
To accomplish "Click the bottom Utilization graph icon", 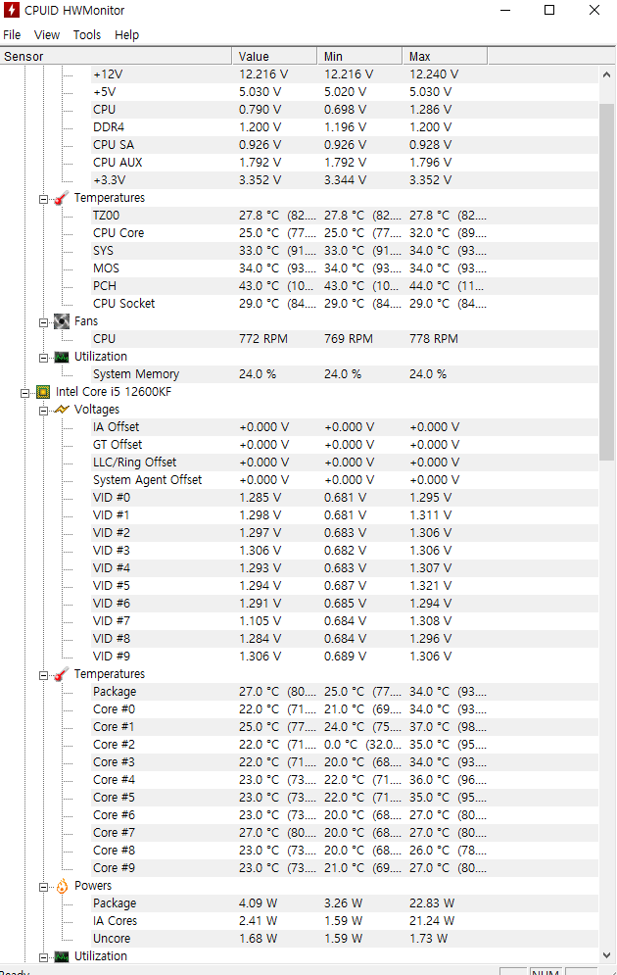I will tap(62, 956).
